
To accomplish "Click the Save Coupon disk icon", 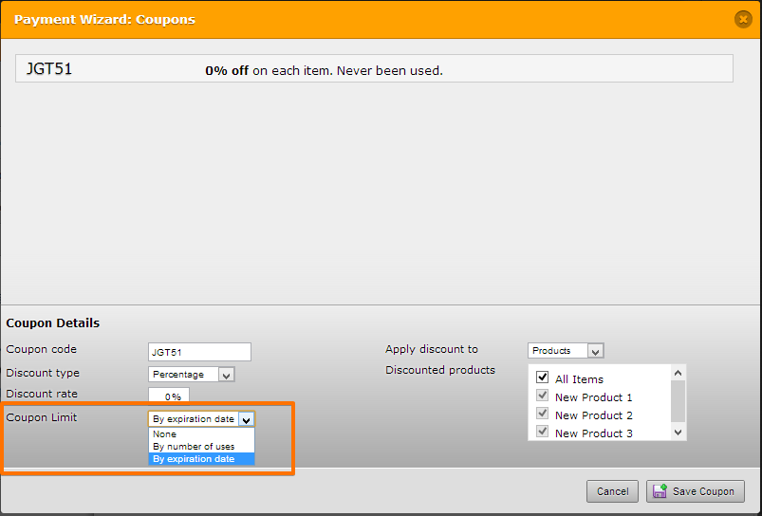I will (x=660, y=491).
